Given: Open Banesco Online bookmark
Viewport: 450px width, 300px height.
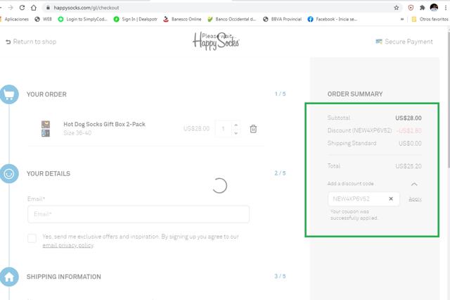Looking at the screenshot, I should [182, 19].
